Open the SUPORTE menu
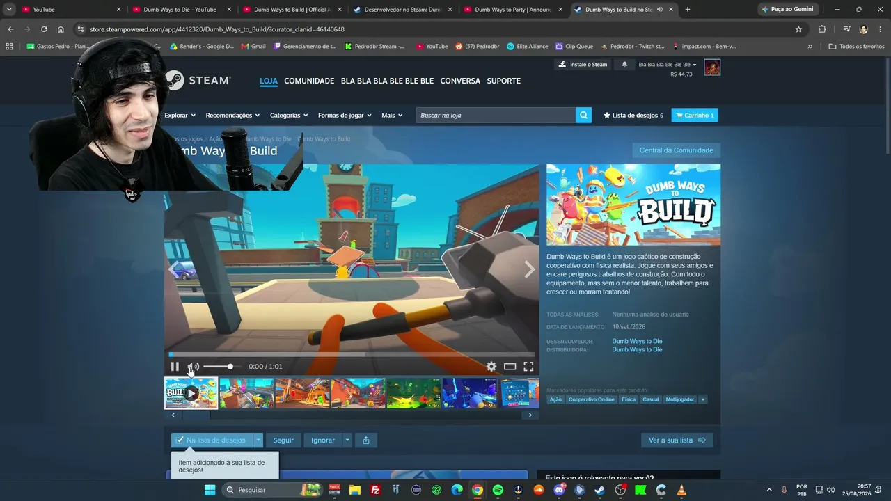 tap(504, 81)
